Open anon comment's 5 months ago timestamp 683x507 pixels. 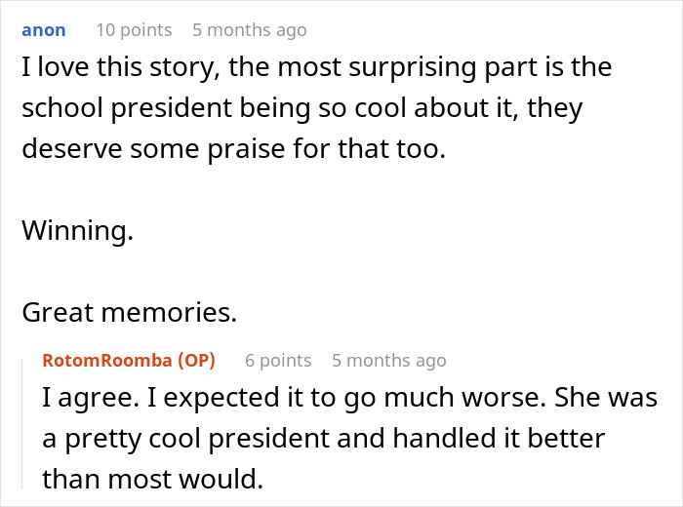point(250,30)
